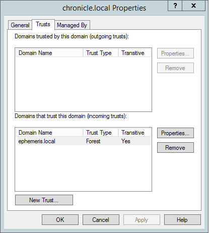Click the question mark help icon in title bar

(175, 6)
